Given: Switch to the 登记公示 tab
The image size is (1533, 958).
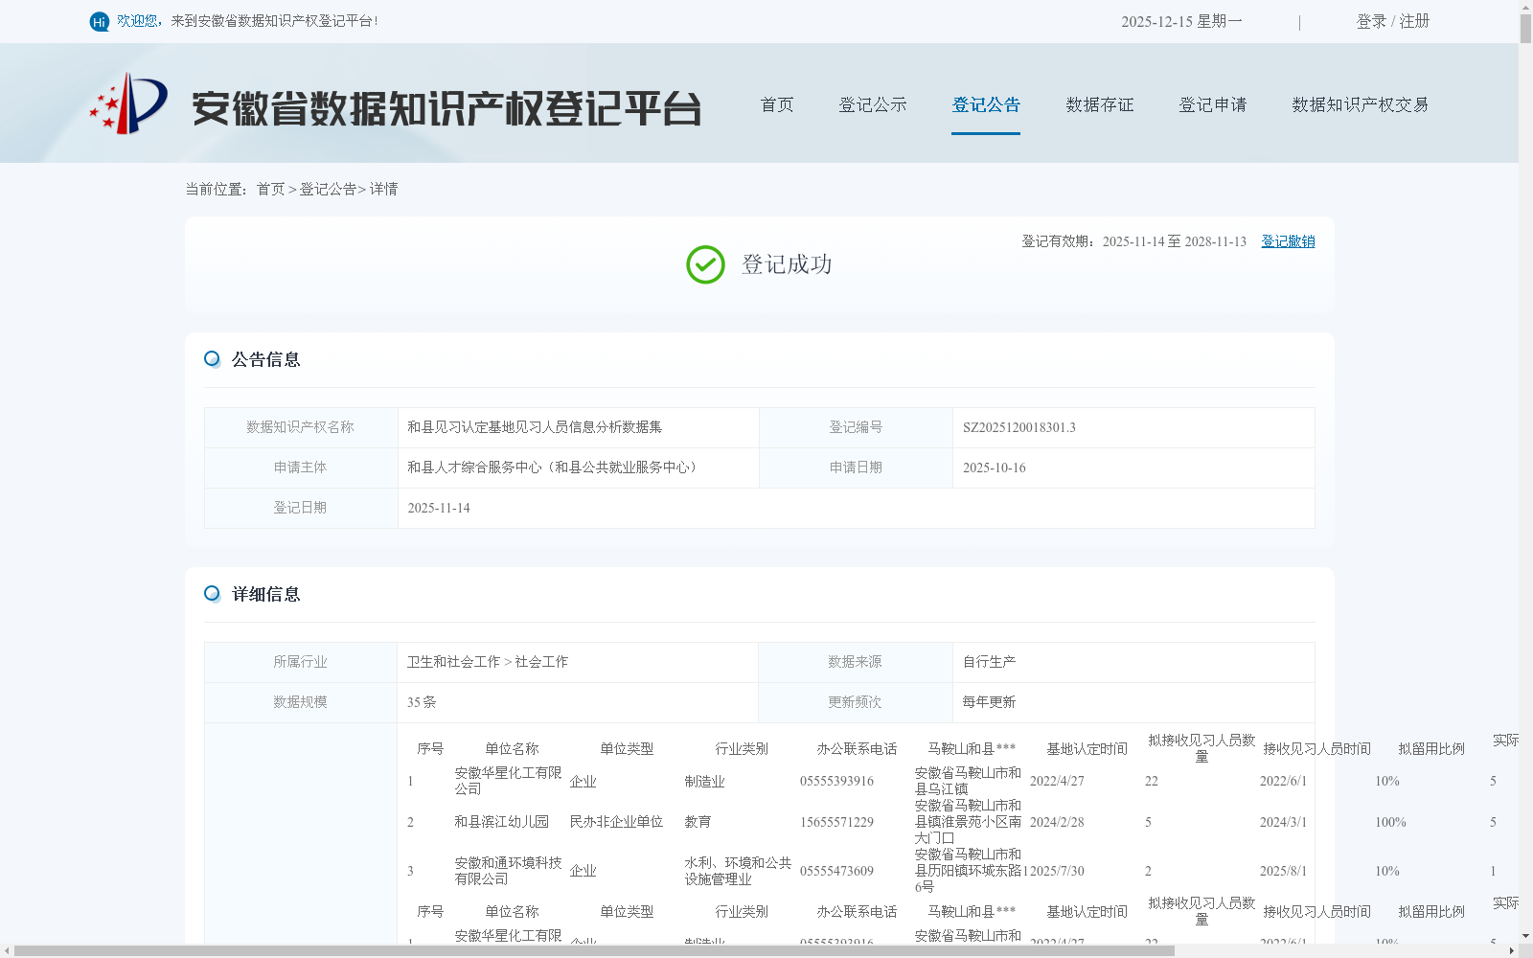Looking at the screenshot, I should pyautogui.click(x=873, y=105).
